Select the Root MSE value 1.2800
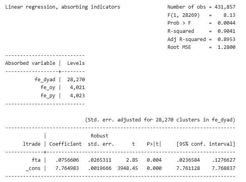Screen dimensions: 246x182 pos(226,47)
